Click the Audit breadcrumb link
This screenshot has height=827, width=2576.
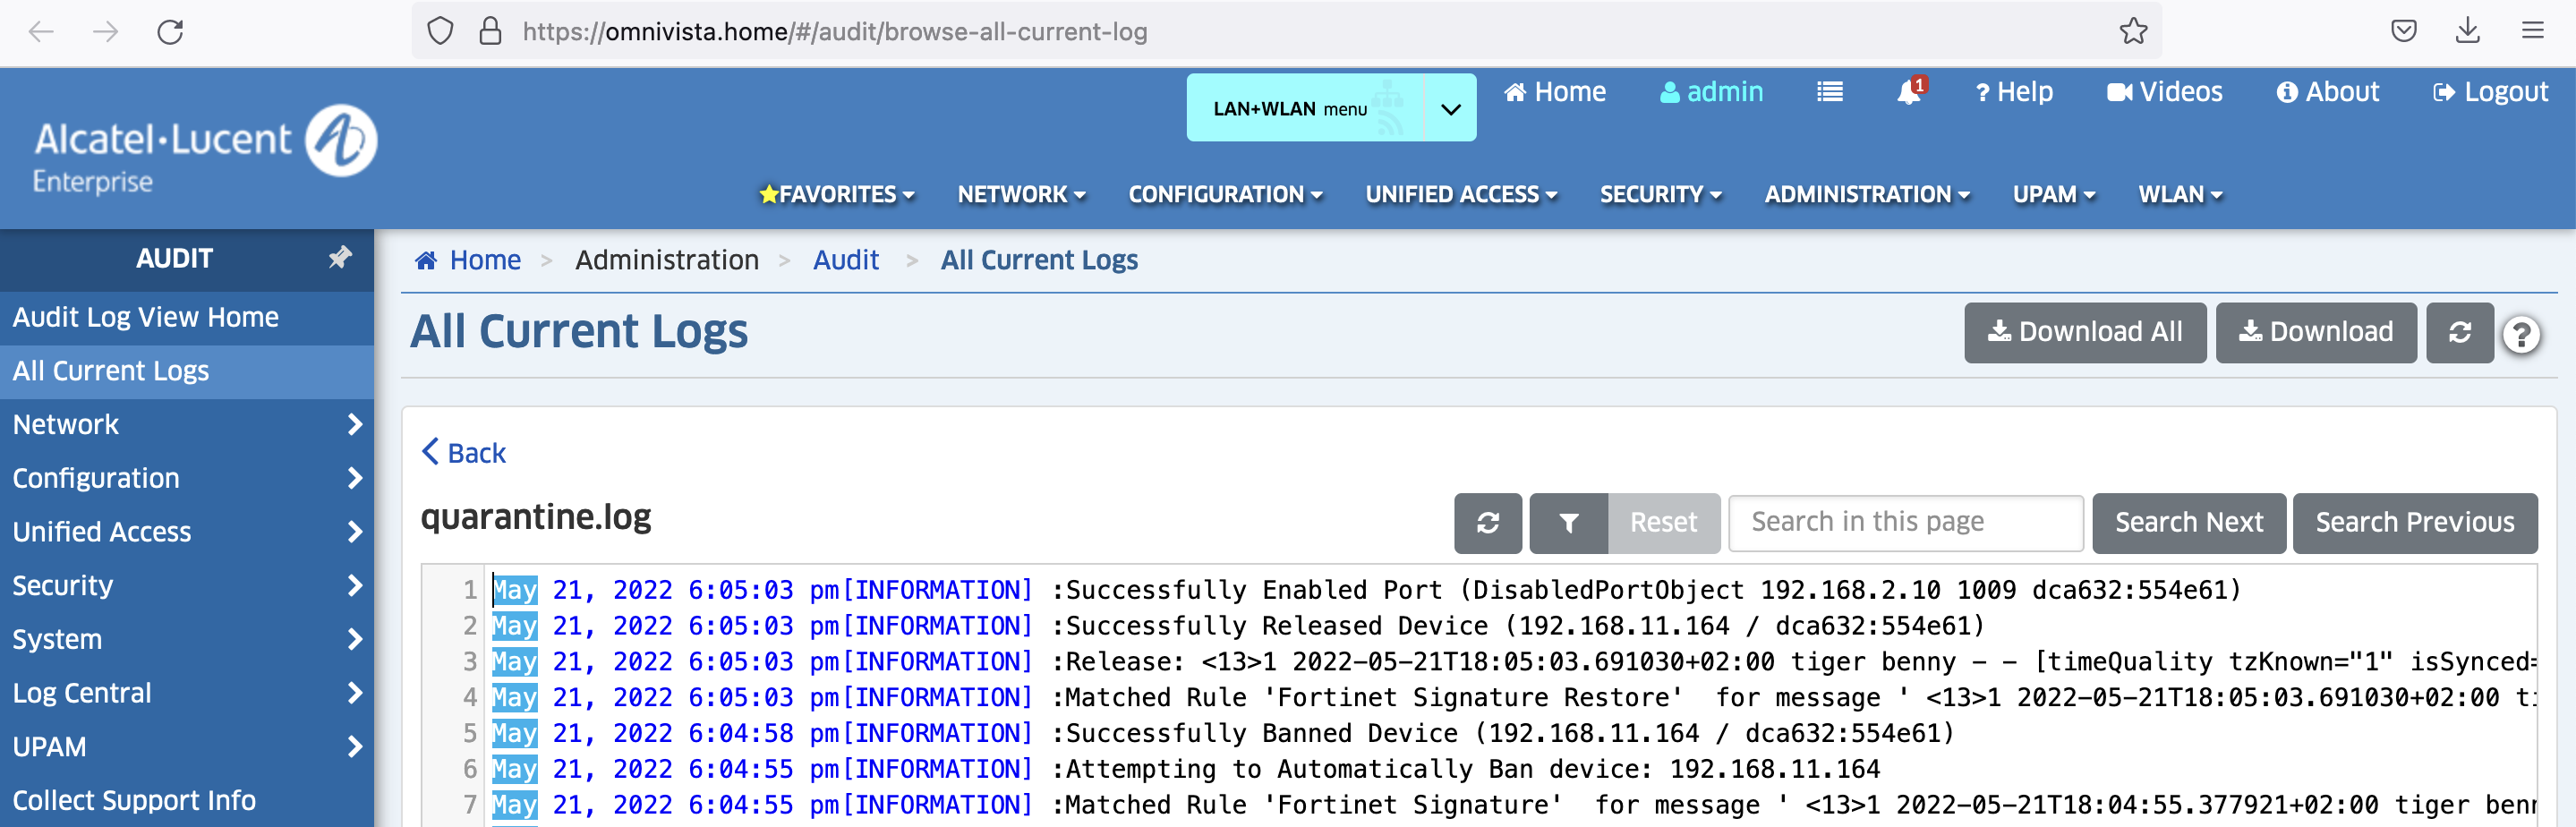[845, 260]
